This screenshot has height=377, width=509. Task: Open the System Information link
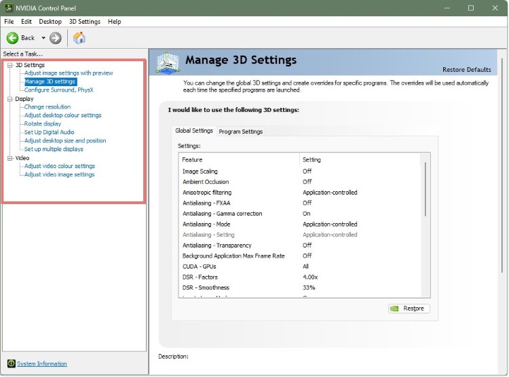click(42, 363)
